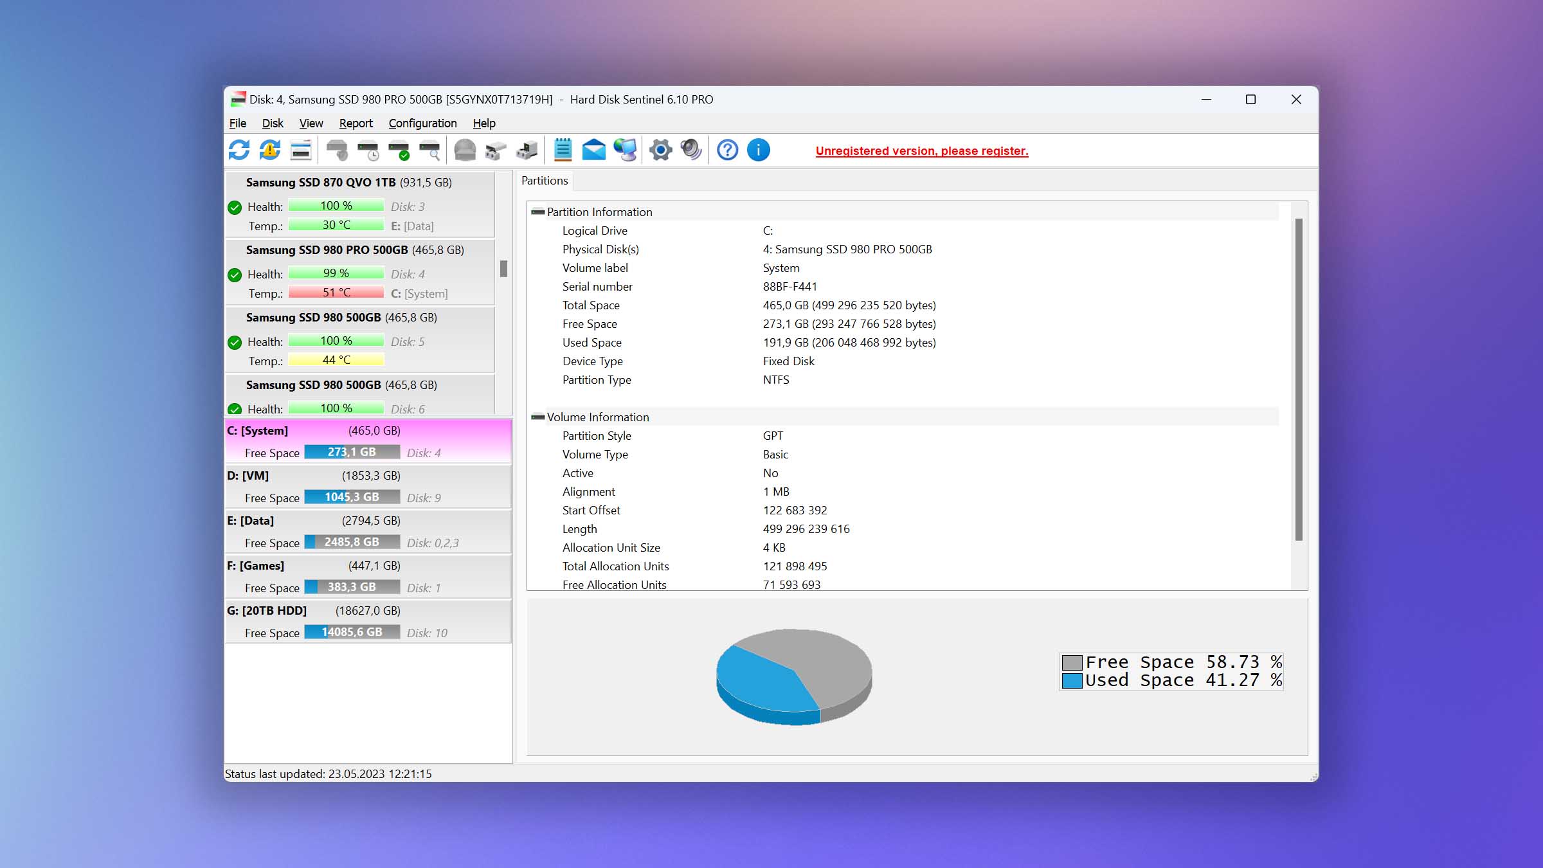
Task: Click the status last updated text
Action: (x=329, y=774)
